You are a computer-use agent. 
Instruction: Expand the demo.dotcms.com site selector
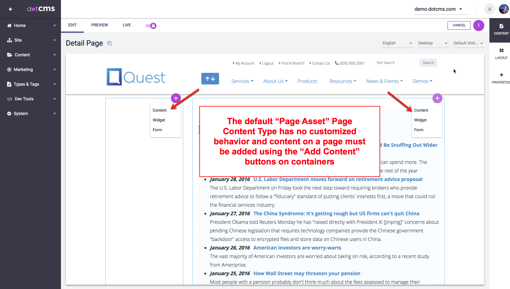pyautogui.click(x=438, y=9)
